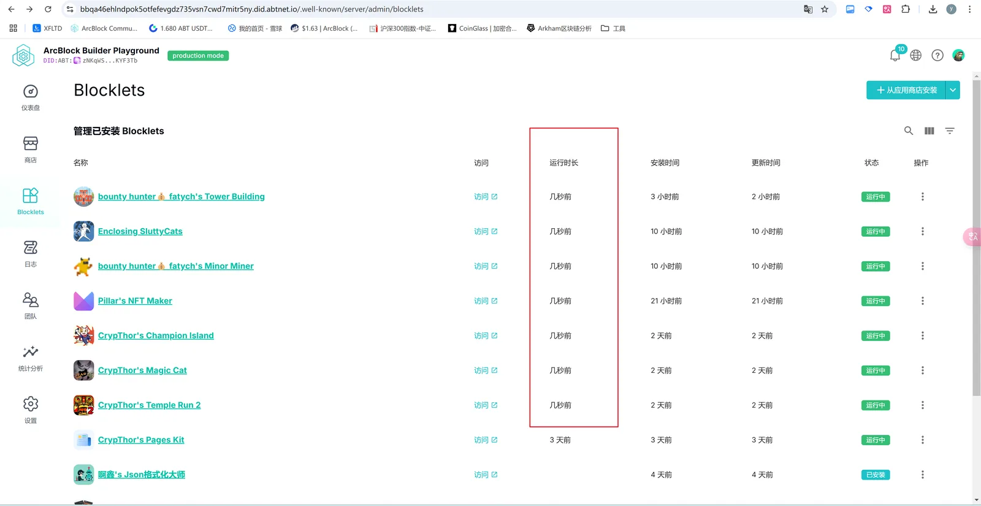Image resolution: width=981 pixels, height=506 pixels.
Task: Open actions menu for Pillar's NFT Maker
Action: point(922,301)
